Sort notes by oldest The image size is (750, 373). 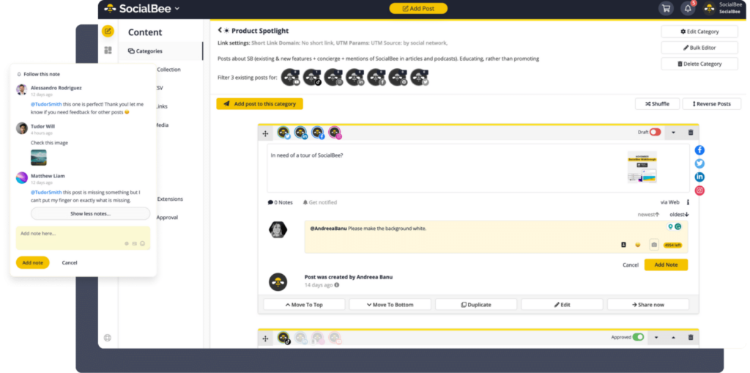(679, 215)
